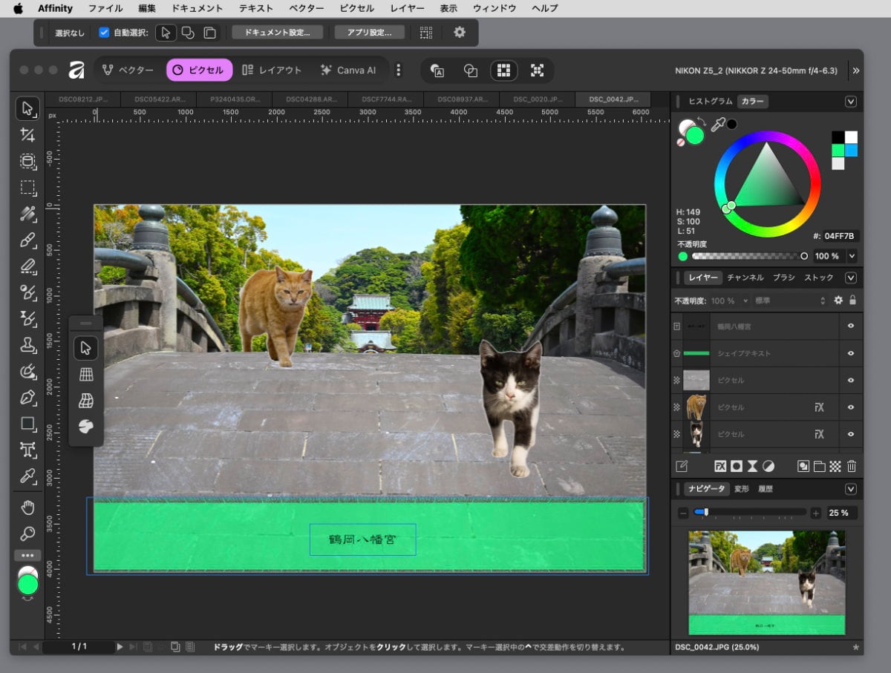Switch to the チャンネル panel tab
The width and height of the screenshot is (891, 673).
click(745, 278)
